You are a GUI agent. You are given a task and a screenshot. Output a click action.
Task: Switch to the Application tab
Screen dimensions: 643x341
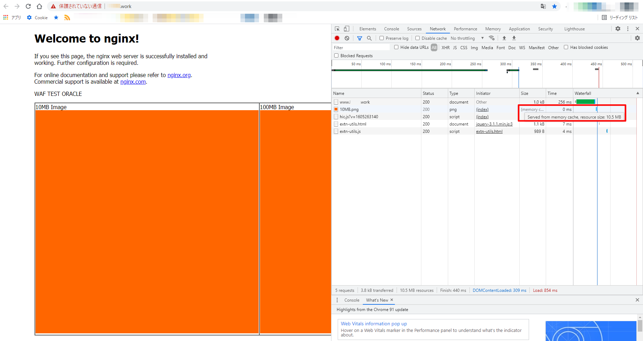coord(519,29)
